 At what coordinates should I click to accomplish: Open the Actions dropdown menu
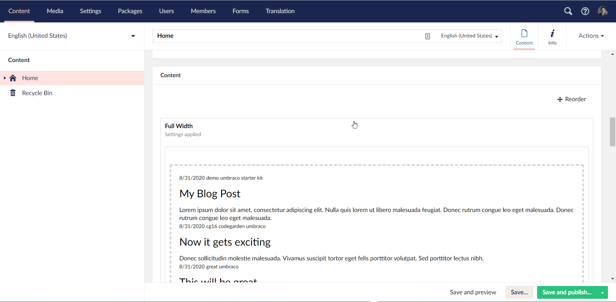591,36
